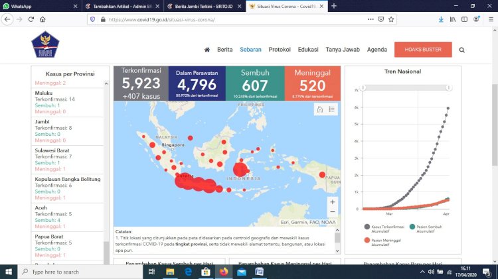Zoom in on the map
498x279 pixels.
pyautogui.click(x=332, y=202)
